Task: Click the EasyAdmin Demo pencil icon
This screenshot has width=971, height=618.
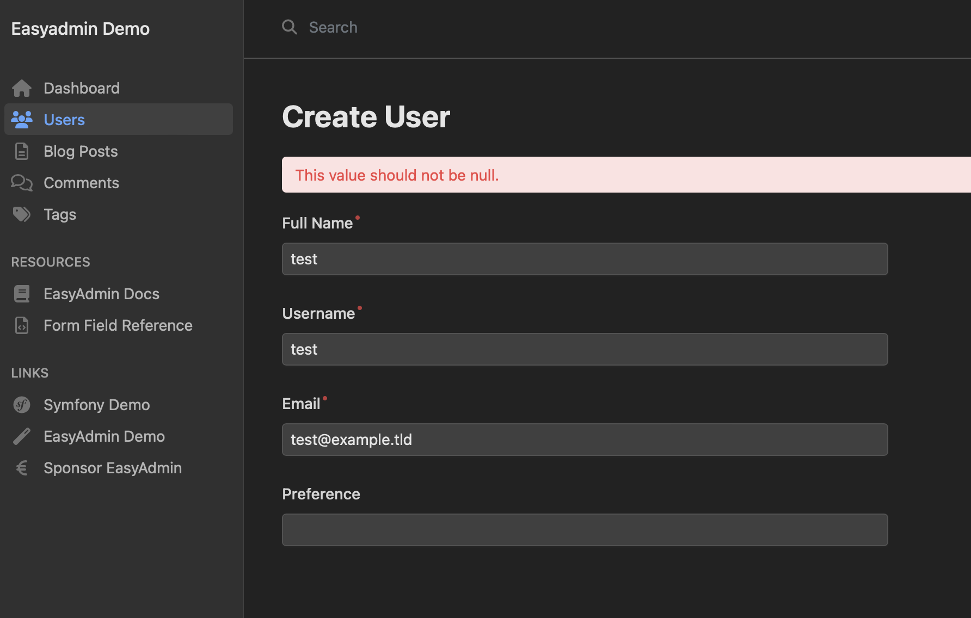Action: [x=22, y=436]
